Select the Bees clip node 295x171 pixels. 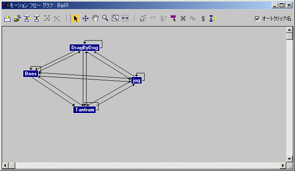pyautogui.click(x=31, y=73)
